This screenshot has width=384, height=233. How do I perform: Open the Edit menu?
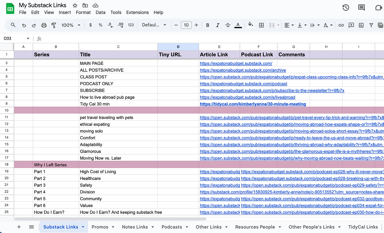(x=35, y=12)
